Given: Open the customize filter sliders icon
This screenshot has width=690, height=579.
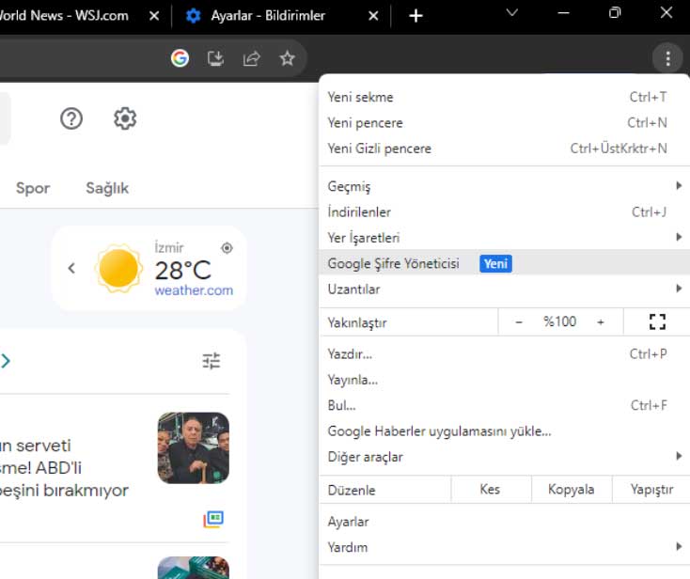Looking at the screenshot, I should coord(212,361).
